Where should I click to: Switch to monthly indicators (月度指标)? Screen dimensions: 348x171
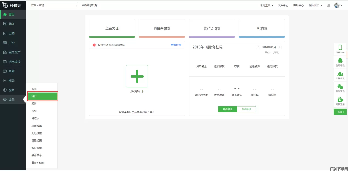click(227, 109)
